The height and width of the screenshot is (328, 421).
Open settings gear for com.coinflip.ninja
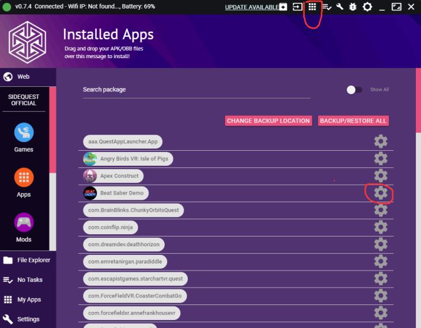(x=381, y=227)
